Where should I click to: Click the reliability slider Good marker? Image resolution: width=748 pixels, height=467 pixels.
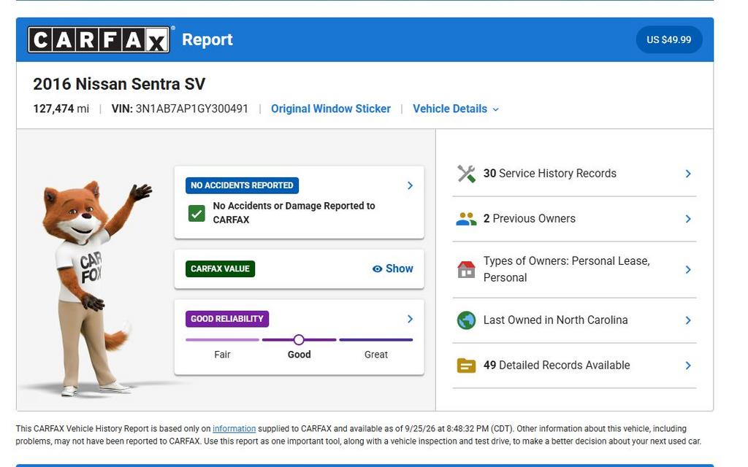[x=299, y=340]
